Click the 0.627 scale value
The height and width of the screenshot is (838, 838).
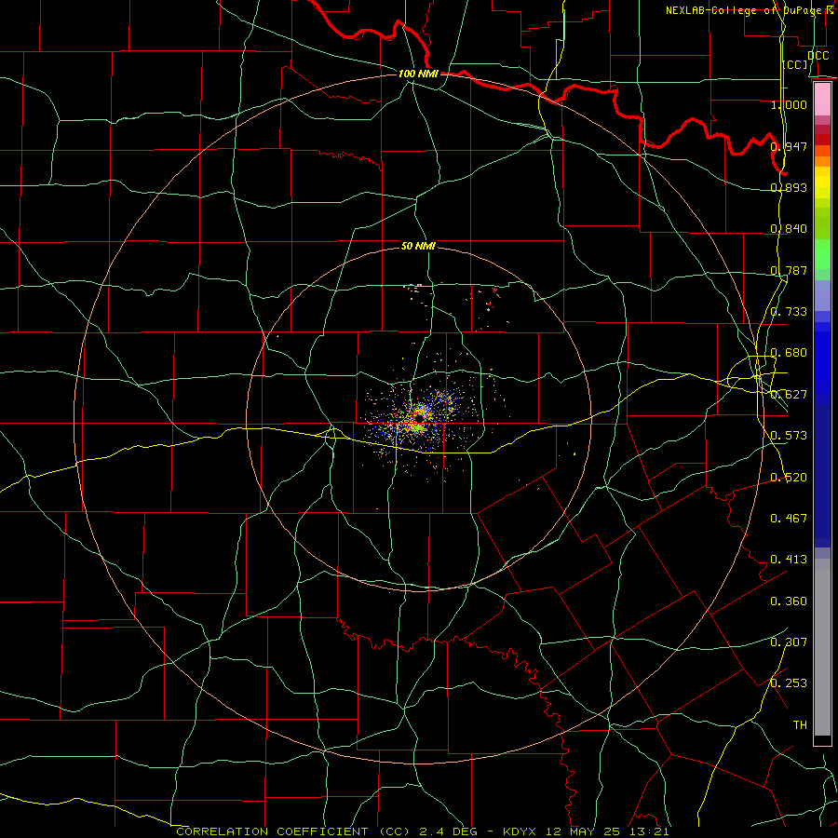tap(789, 395)
